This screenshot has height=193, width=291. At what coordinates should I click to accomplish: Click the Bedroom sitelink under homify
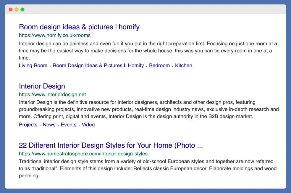[159, 65]
